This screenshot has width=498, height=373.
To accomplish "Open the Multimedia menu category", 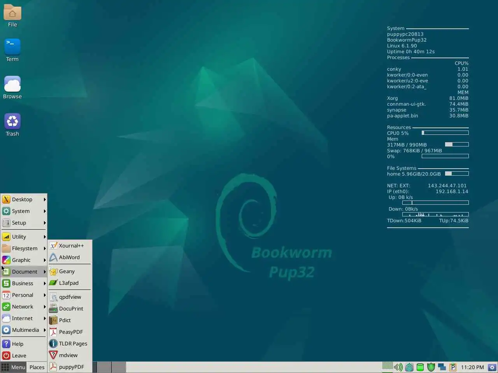I will click(24, 330).
